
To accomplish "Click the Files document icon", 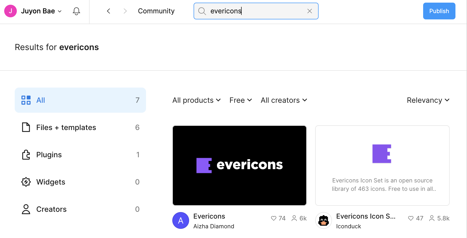I will pos(26,127).
